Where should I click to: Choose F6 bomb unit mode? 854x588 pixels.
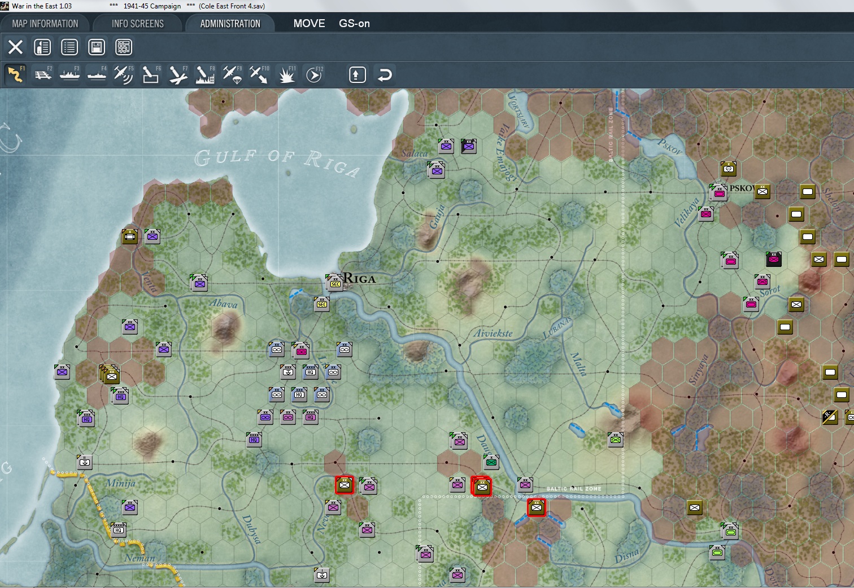151,74
